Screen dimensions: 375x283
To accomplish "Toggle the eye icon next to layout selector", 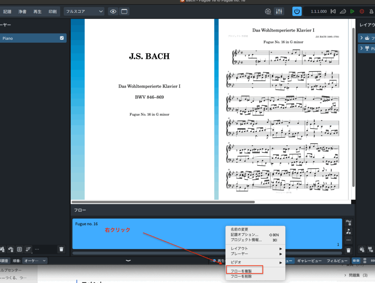I will point(113,11).
